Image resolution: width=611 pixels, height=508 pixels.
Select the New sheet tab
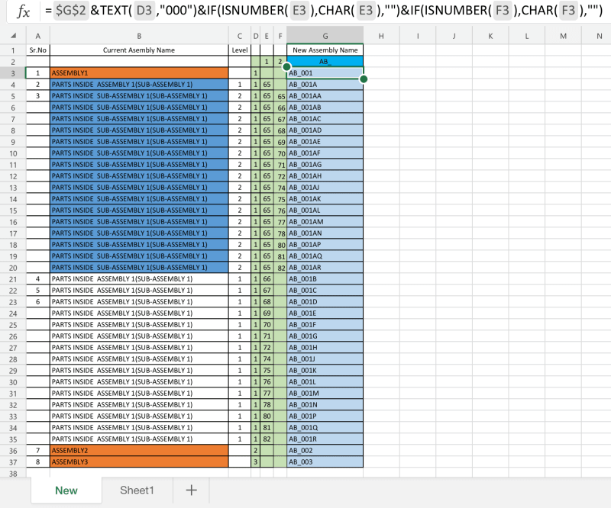click(x=66, y=490)
